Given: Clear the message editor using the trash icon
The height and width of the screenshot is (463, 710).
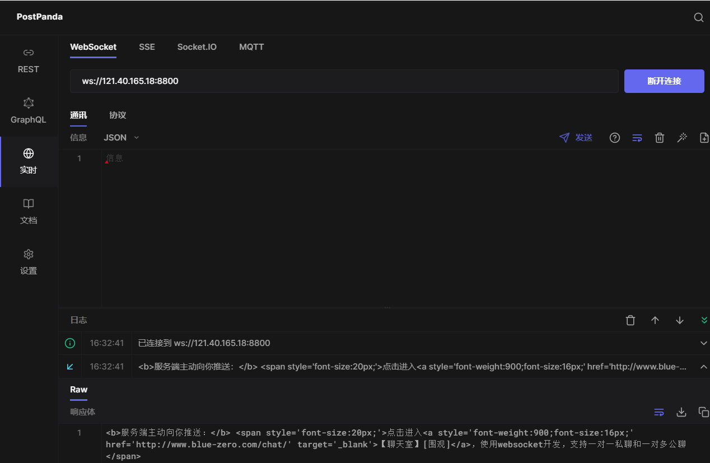Looking at the screenshot, I should tap(660, 137).
